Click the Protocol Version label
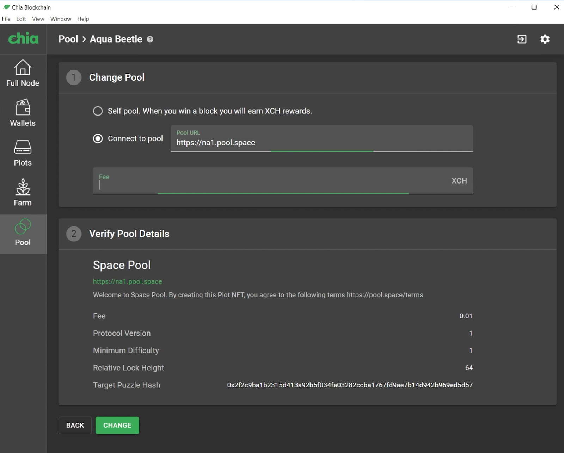 (122, 333)
